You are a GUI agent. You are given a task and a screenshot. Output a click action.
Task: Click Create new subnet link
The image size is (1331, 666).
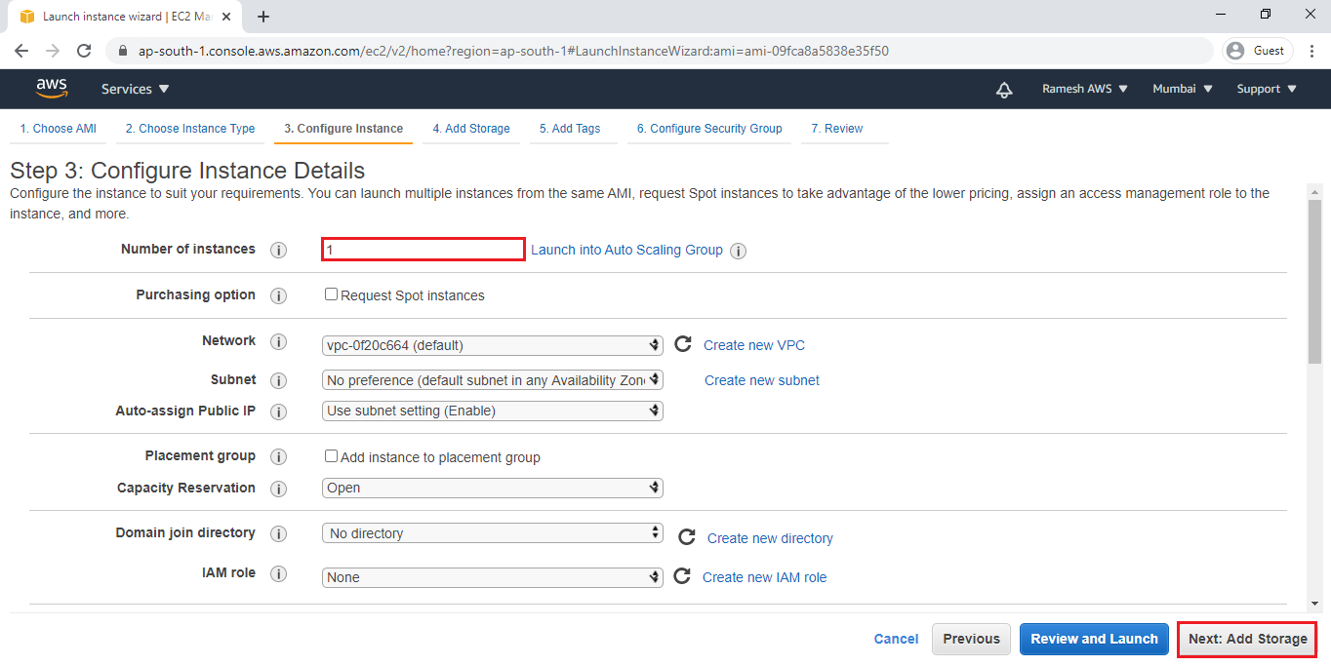pos(762,380)
